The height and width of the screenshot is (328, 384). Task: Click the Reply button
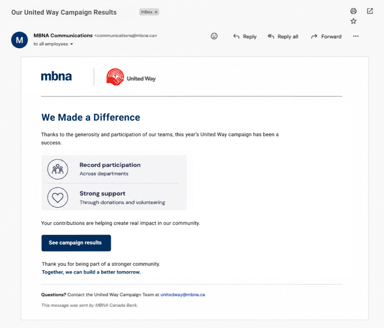click(x=245, y=36)
